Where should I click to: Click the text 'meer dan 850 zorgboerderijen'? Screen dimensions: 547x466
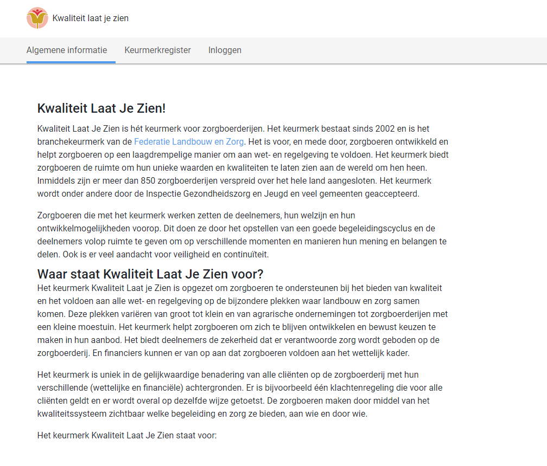(x=163, y=181)
